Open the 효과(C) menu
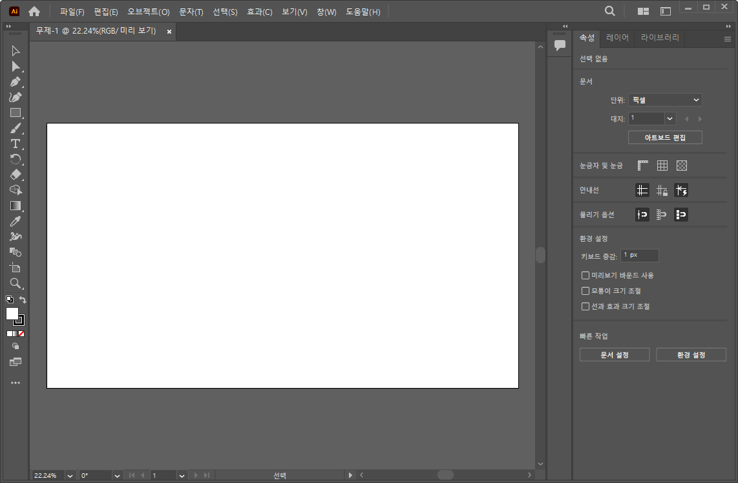738x483 pixels. coord(260,12)
